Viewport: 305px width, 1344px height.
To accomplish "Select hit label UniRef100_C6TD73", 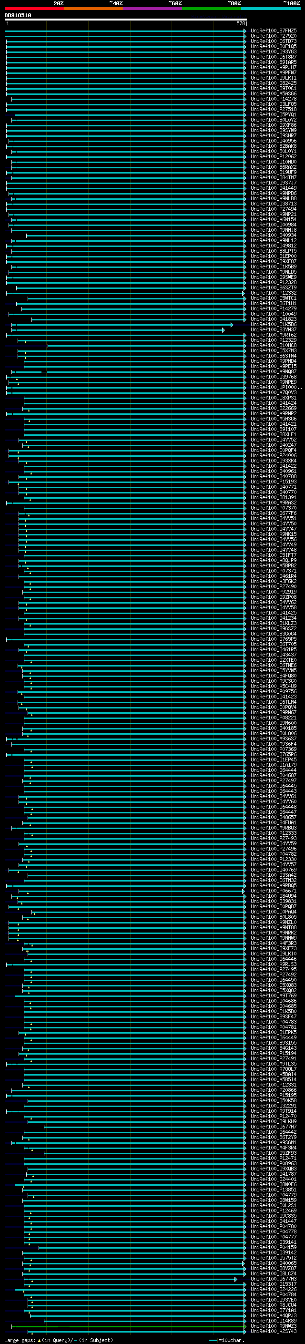I will pos(273,41).
